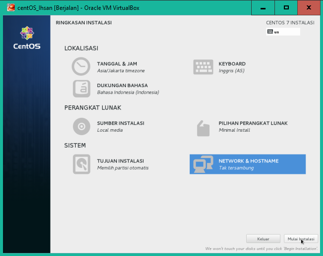The width and height of the screenshot is (323, 256).
Task: Click CENTOS 7 INSTALASI title text
Action: pyautogui.click(x=290, y=23)
